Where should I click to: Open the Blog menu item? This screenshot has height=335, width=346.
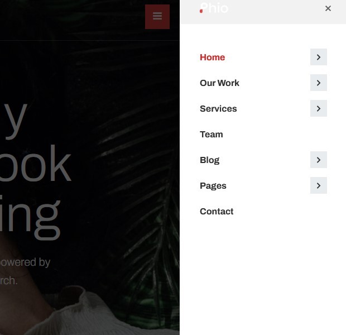[x=209, y=160]
